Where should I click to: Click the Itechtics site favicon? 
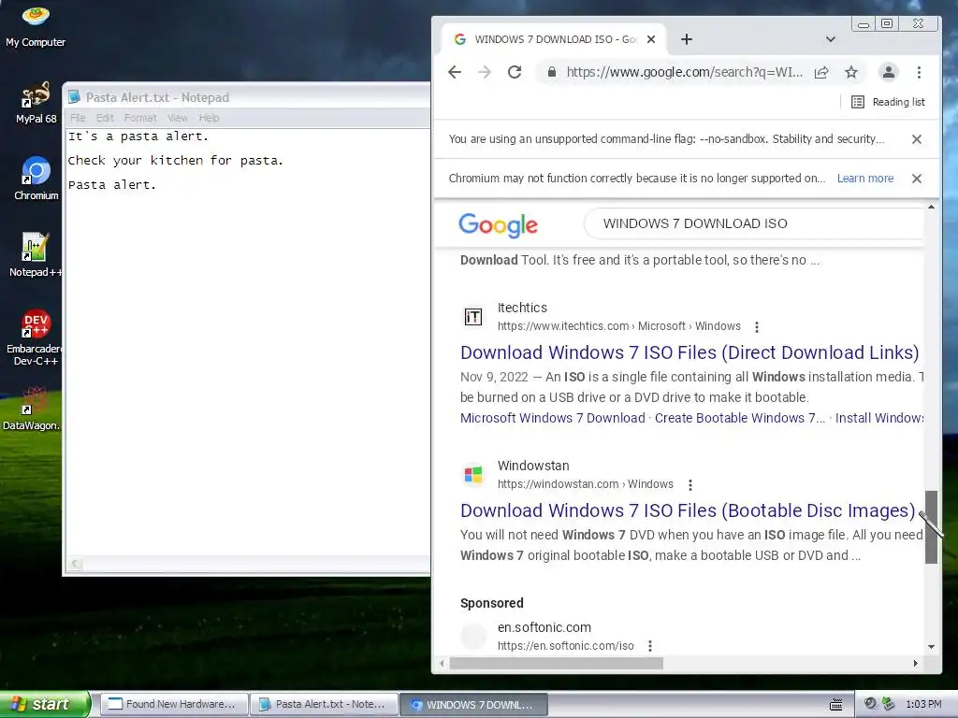pyautogui.click(x=472, y=317)
